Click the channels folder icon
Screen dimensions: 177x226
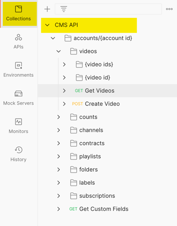click(x=73, y=130)
